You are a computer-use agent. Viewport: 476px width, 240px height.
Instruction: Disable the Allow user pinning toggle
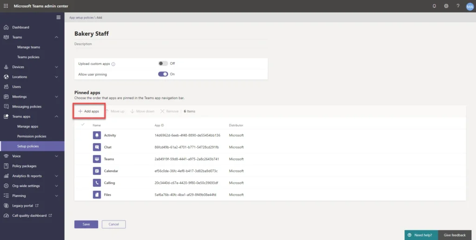pos(163,74)
